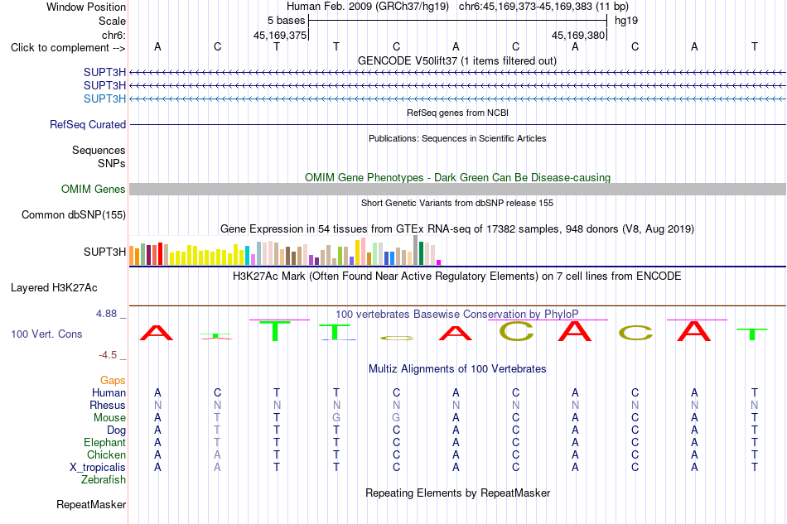The height and width of the screenshot is (524, 787).
Task: Select the Human species label
Action: point(109,392)
